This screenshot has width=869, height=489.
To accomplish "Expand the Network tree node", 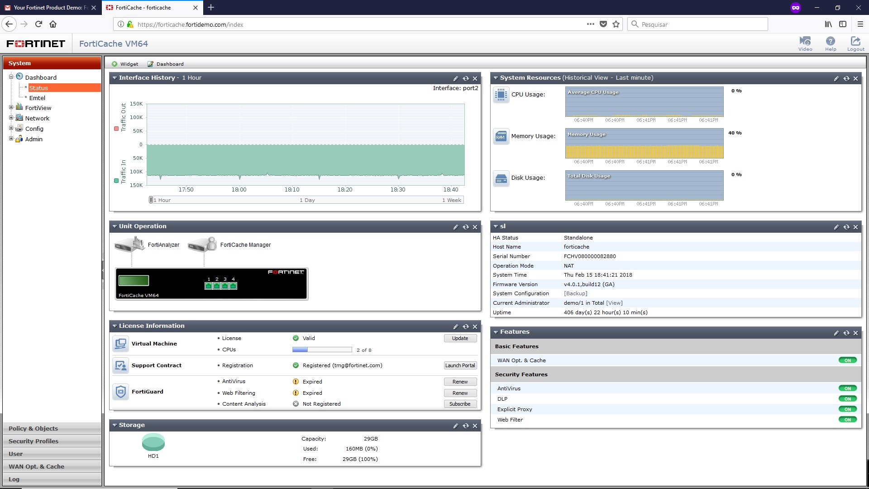I will [x=11, y=118].
